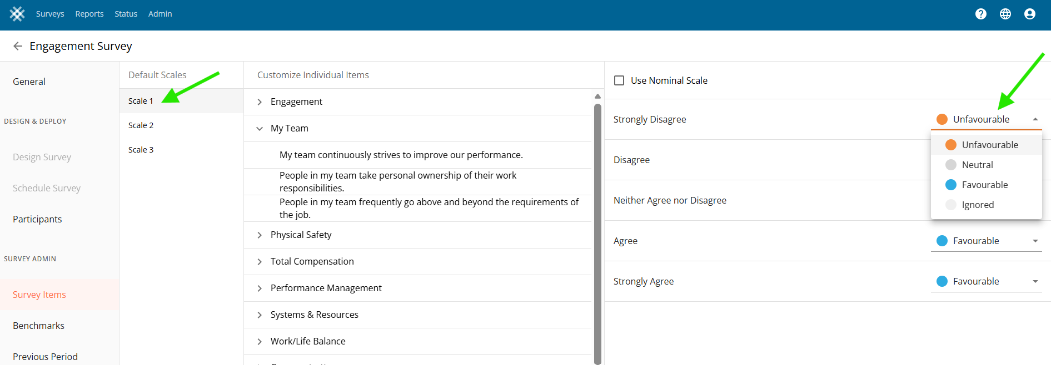1051x365 pixels.
Task: Click the globe language icon
Action: coord(1005,14)
